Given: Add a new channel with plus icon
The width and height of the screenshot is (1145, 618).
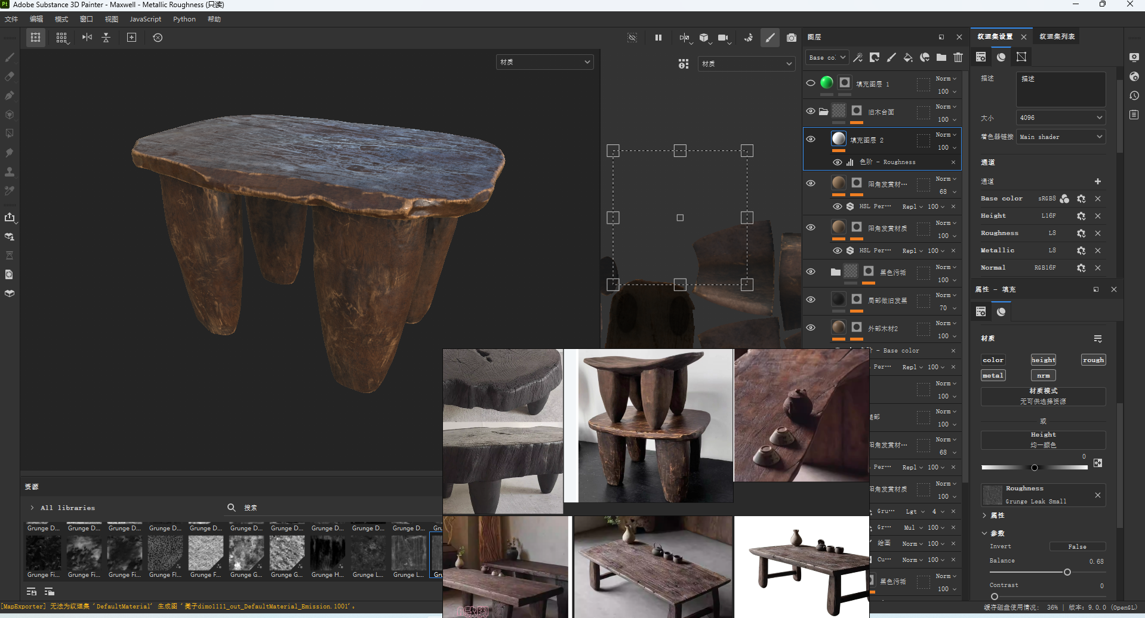Looking at the screenshot, I should 1097,181.
